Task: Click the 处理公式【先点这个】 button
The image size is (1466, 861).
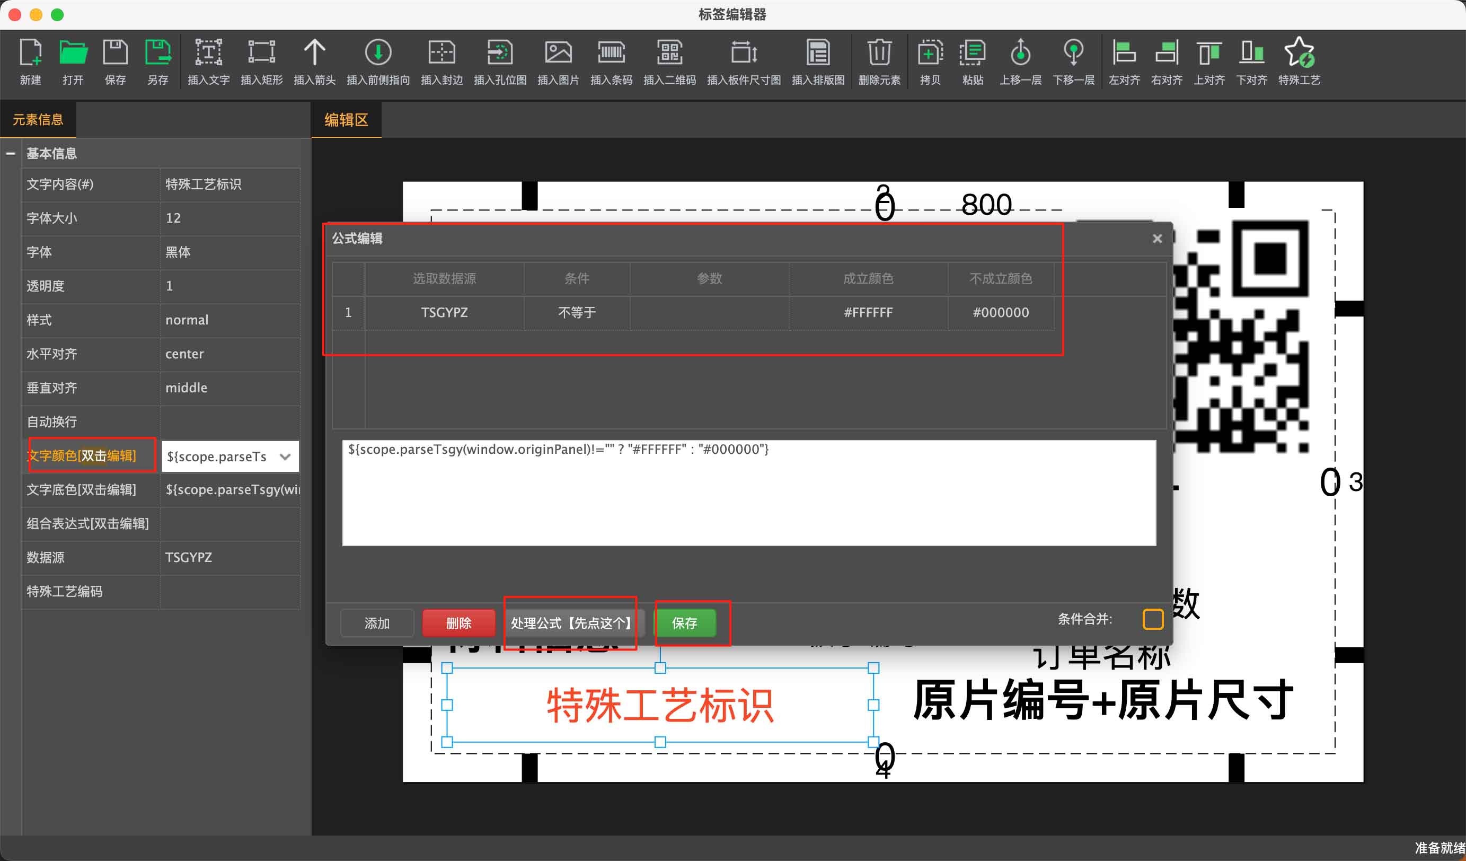Action: tap(570, 623)
